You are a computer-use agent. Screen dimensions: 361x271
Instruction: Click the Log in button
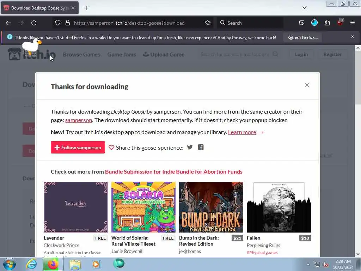point(301,54)
